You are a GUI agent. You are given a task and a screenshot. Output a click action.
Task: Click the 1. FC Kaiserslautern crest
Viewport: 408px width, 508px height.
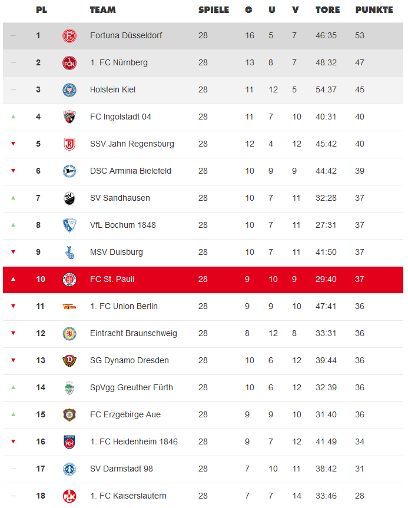pos(69,496)
